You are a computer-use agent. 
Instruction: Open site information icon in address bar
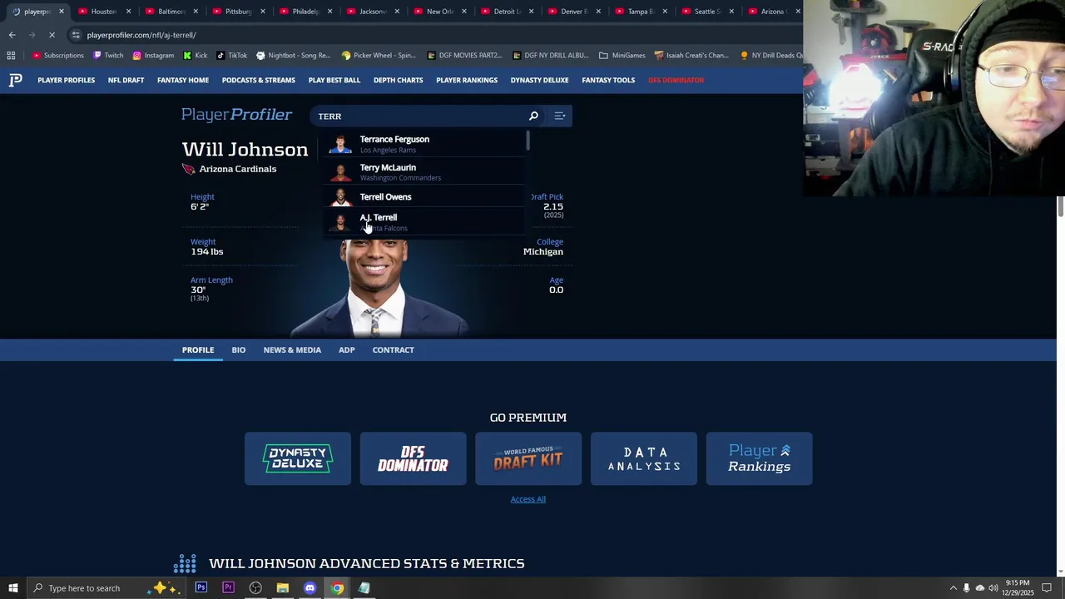[x=76, y=35]
